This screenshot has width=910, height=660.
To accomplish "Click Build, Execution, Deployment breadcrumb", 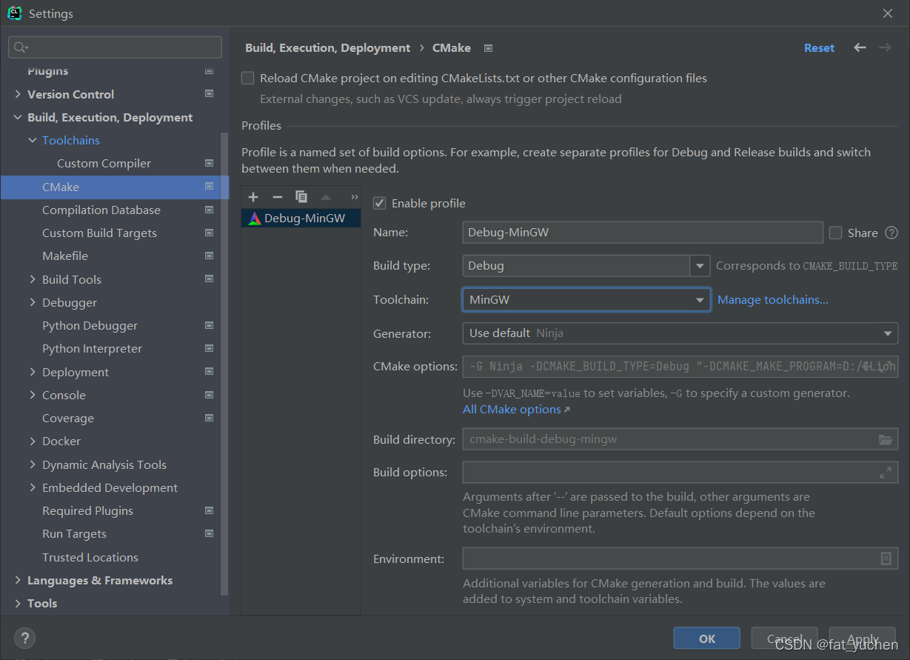I will click(x=327, y=47).
